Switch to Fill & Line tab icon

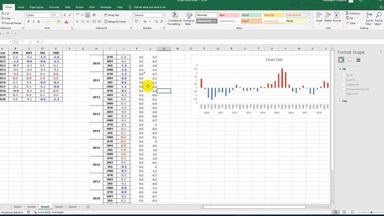pos(341,60)
